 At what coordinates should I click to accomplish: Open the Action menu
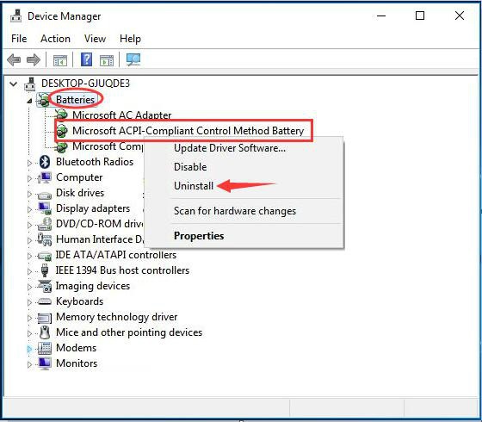click(x=55, y=39)
